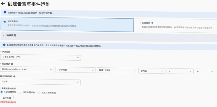The height and width of the screenshot is (107, 217).
Task: Click the 阈值告警 description text
Action: click(42, 26)
